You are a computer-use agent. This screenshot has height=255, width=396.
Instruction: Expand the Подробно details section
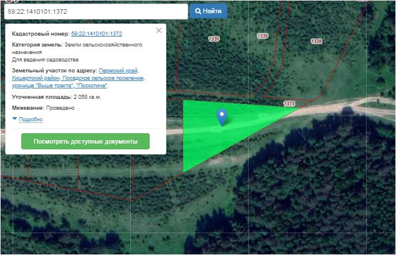point(31,119)
